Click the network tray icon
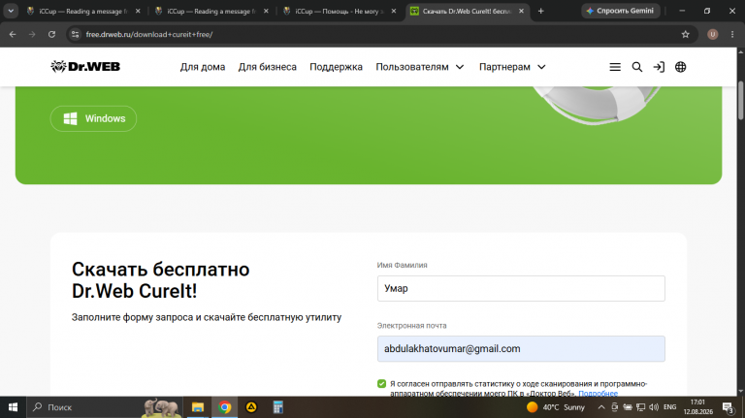 point(640,407)
